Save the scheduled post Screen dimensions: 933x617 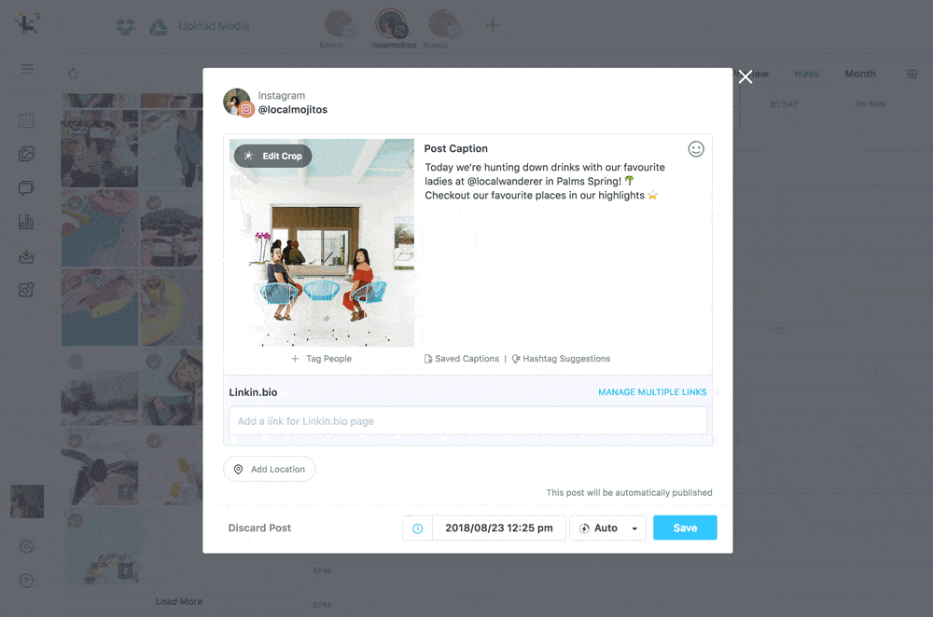tap(685, 528)
